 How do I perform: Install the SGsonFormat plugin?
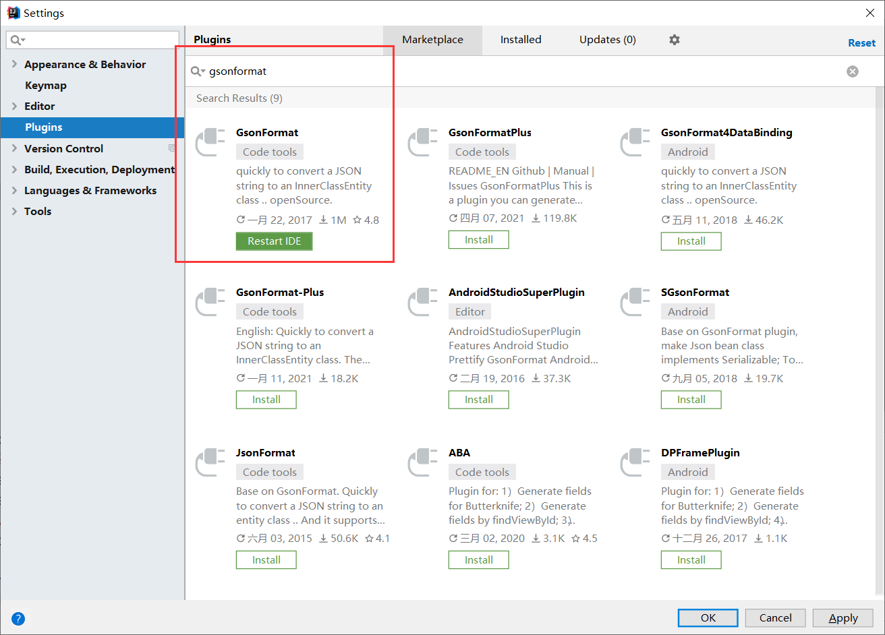point(691,400)
